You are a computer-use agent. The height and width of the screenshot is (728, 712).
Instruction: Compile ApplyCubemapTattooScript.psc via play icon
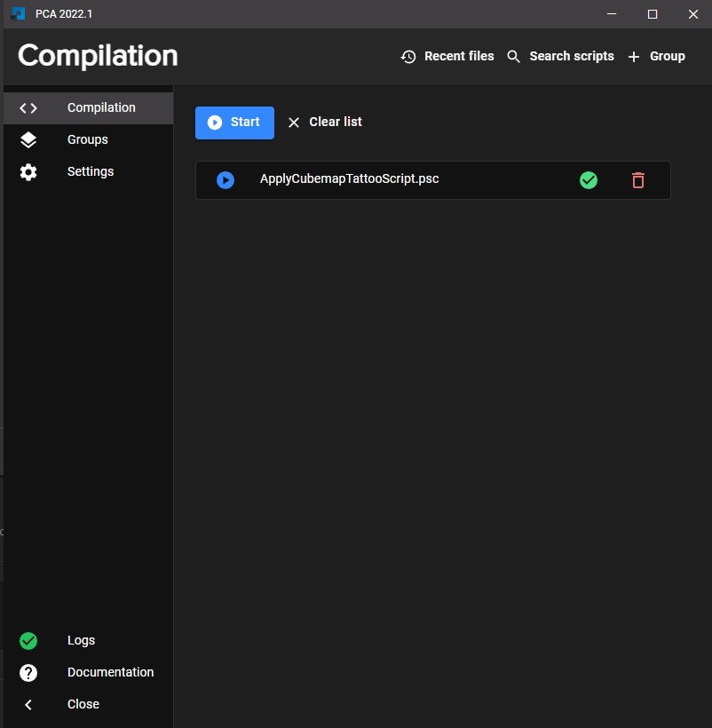(225, 180)
